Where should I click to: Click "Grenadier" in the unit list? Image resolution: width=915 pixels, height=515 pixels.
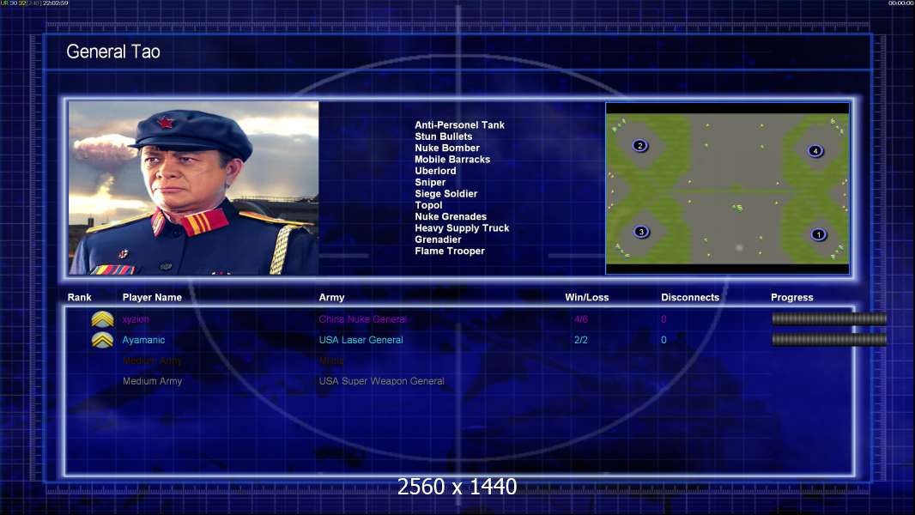pos(438,239)
